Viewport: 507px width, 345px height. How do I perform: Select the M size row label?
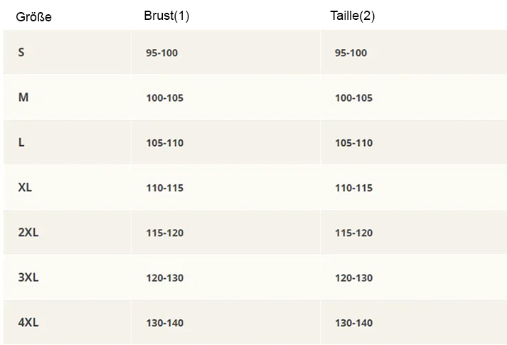point(23,97)
